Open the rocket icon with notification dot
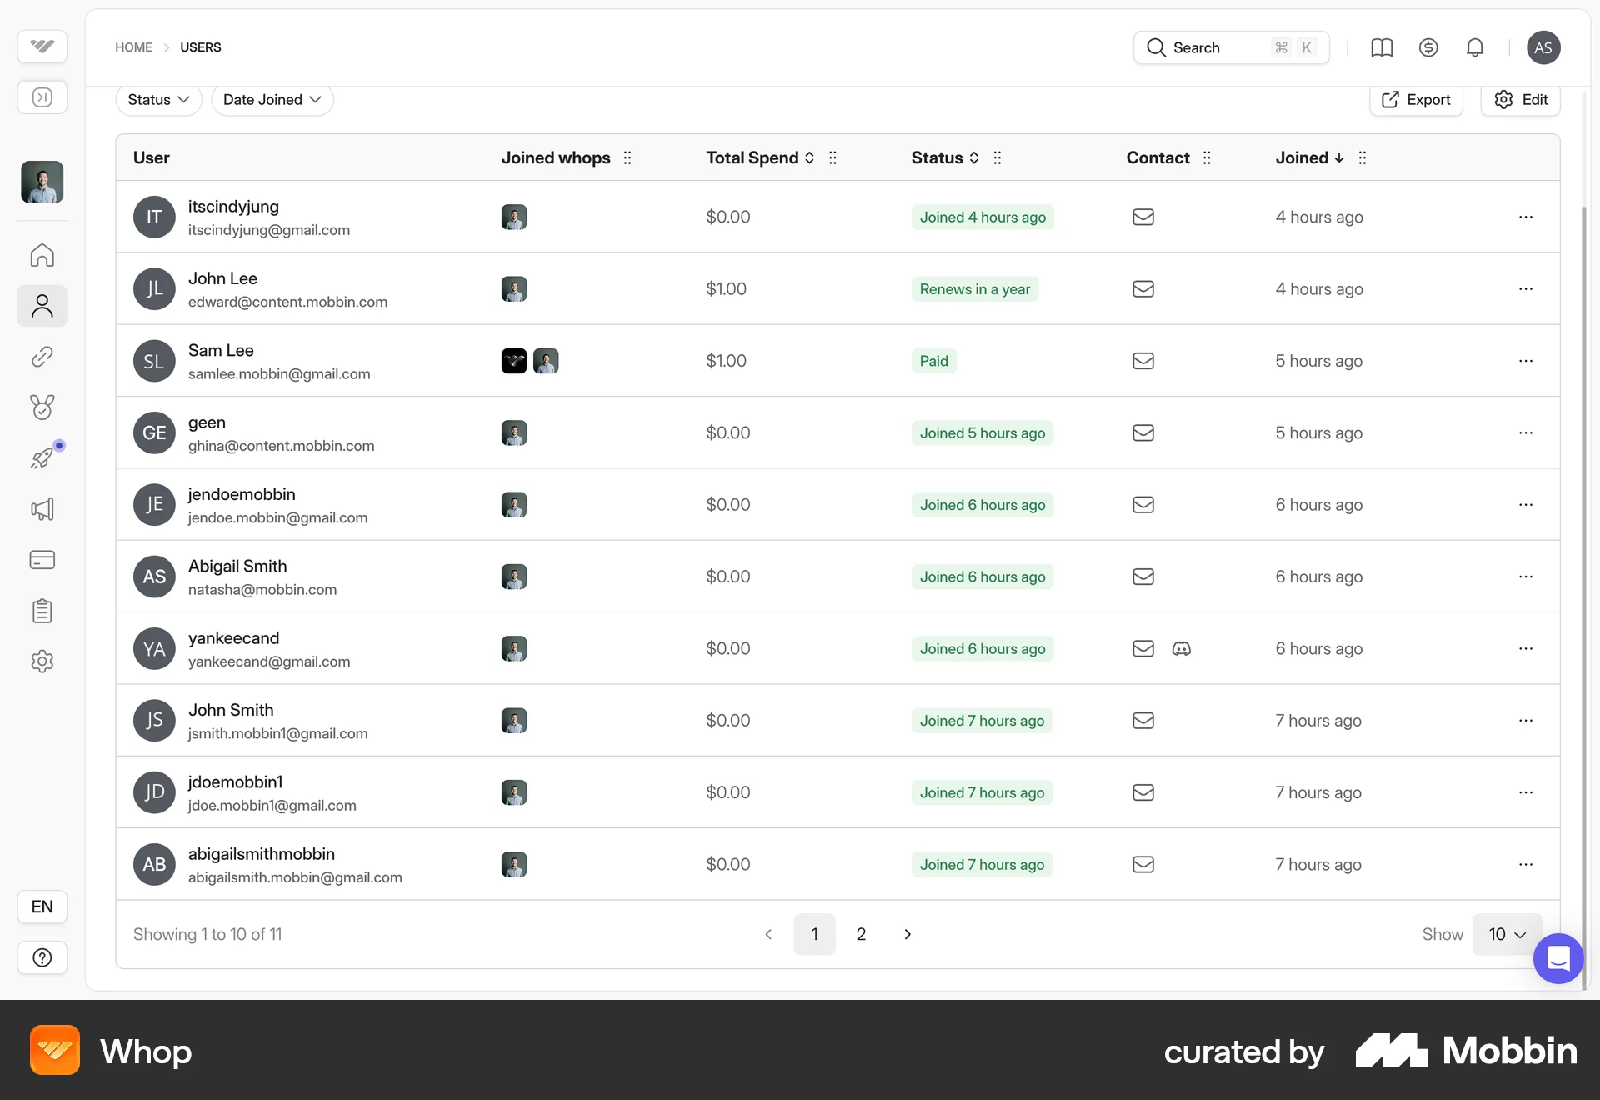1600x1100 pixels. [42, 457]
